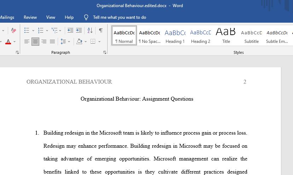Toggle show paragraph marks
This screenshot has height=175, width=293.
pyautogui.click(x=101, y=30)
